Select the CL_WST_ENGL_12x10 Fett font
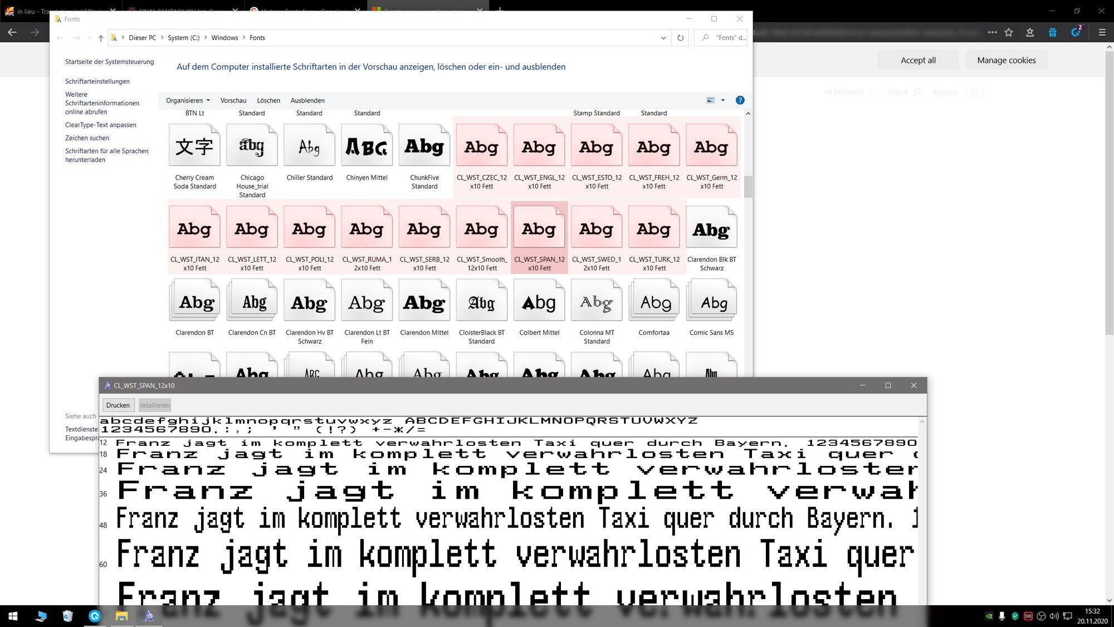The width and height of the screenshot is (1114, 627). tap(539, 146)
